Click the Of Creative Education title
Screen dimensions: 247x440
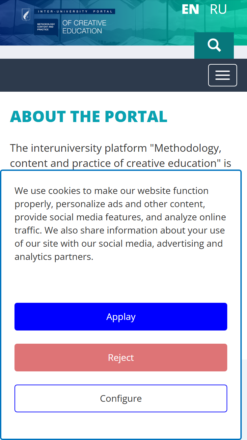click(84, 27)
